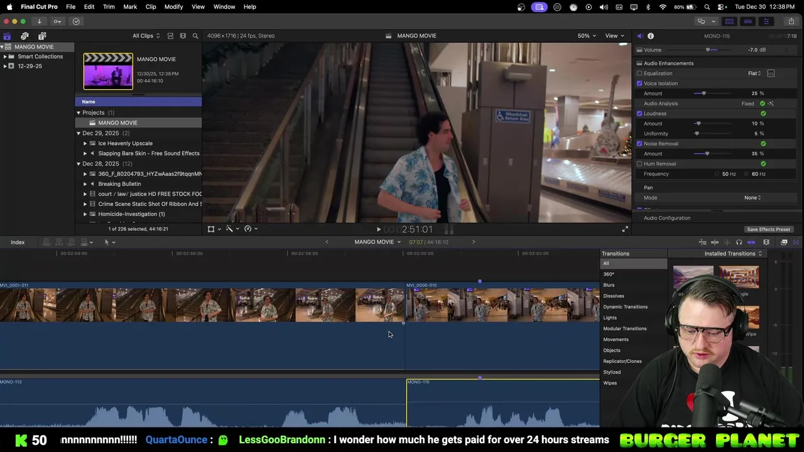Show the Audio inspector speaker icon

[640, 36]
